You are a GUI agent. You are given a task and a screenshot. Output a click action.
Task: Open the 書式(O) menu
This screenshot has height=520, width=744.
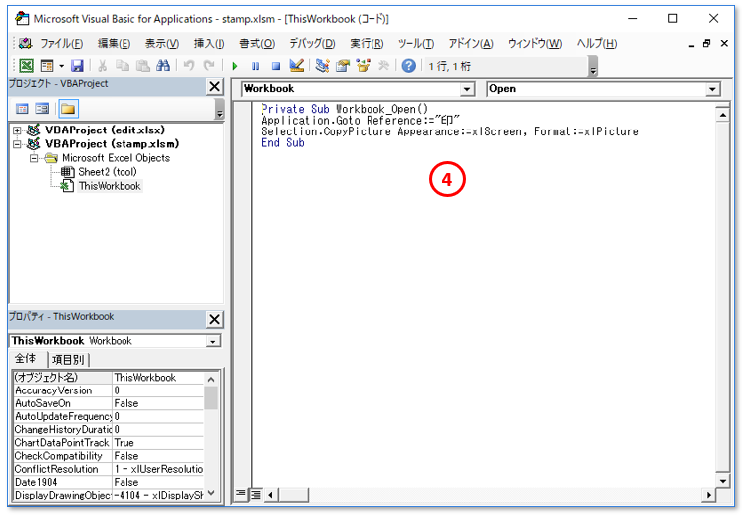[x=257, y=44]
